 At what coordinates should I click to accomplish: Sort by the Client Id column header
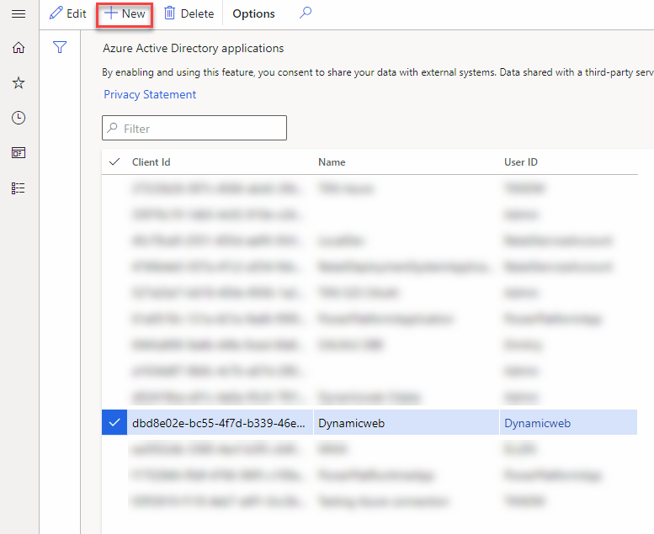[152, 162]
